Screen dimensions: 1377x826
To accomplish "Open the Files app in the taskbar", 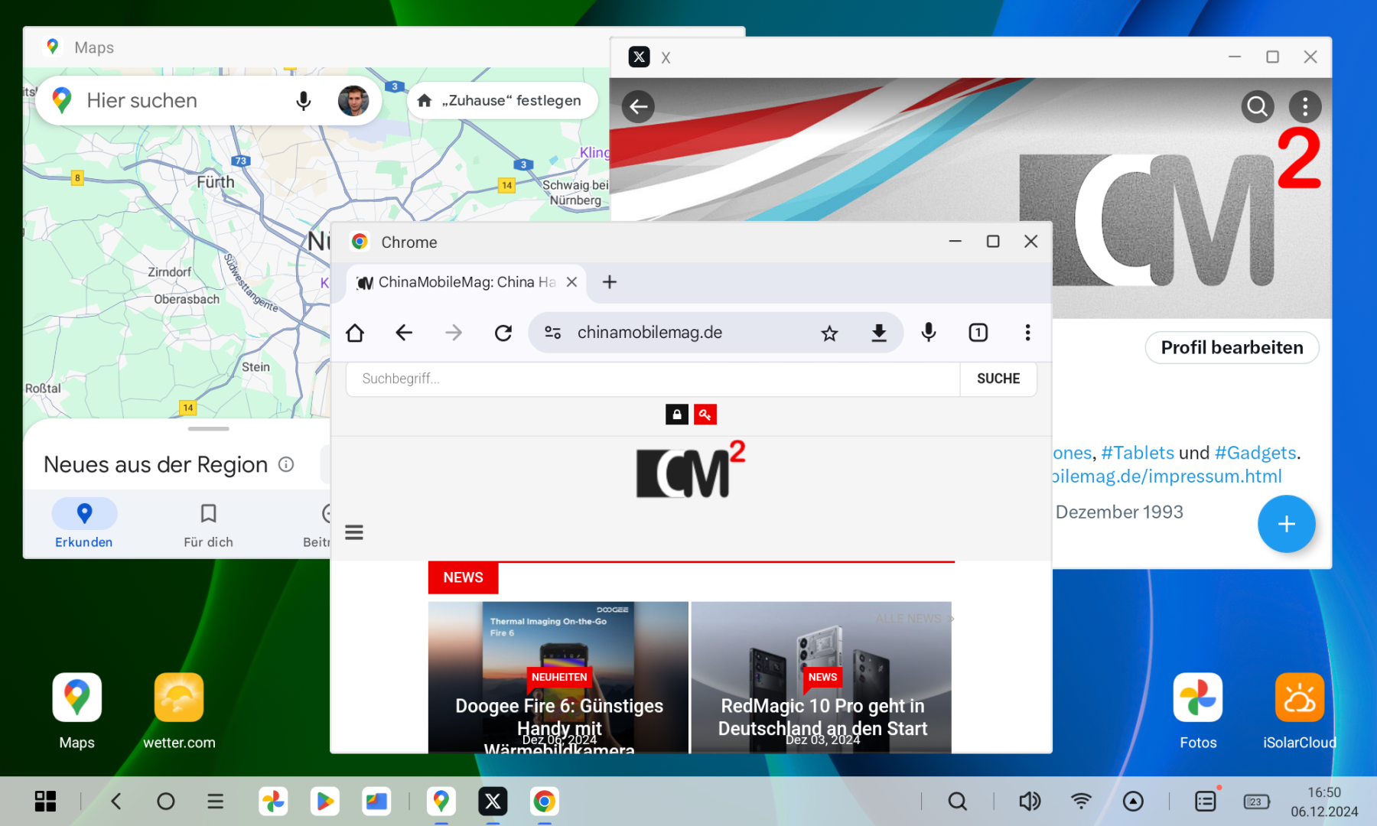I will pos(376,801).
